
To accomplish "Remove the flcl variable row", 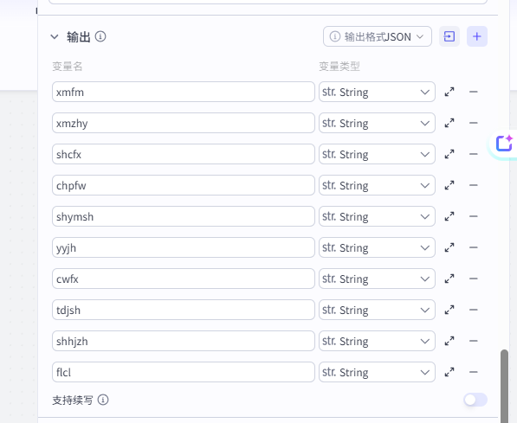I will pos(473,372).
